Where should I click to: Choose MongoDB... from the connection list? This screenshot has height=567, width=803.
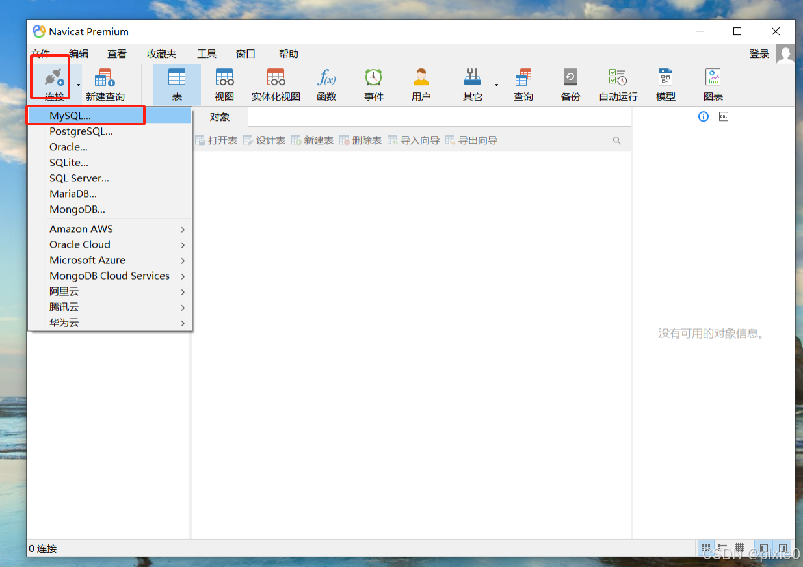point(110,209)
